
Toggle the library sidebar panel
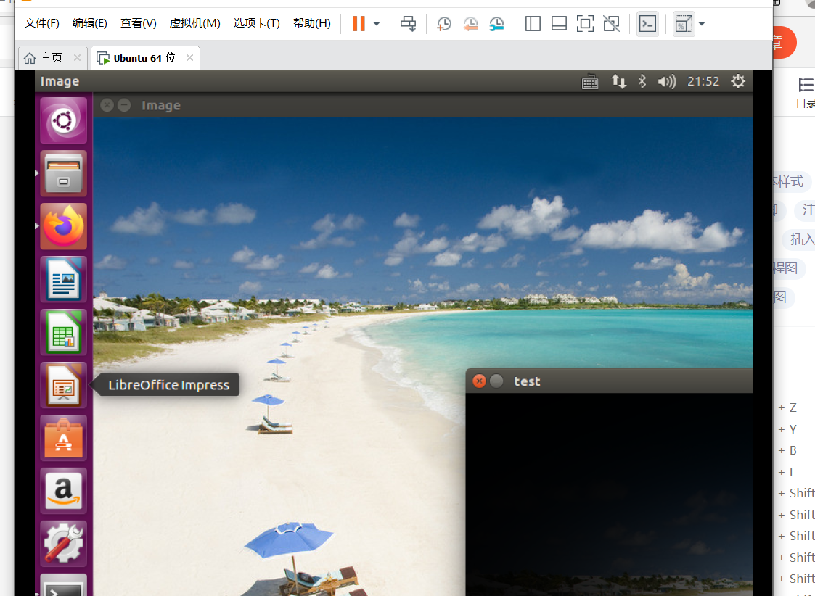(533, 23)
